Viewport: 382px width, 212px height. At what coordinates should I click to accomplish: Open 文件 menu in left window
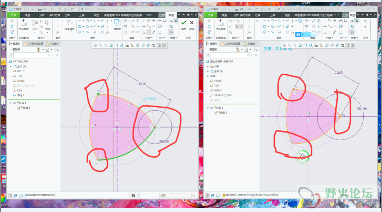[14, 15]
